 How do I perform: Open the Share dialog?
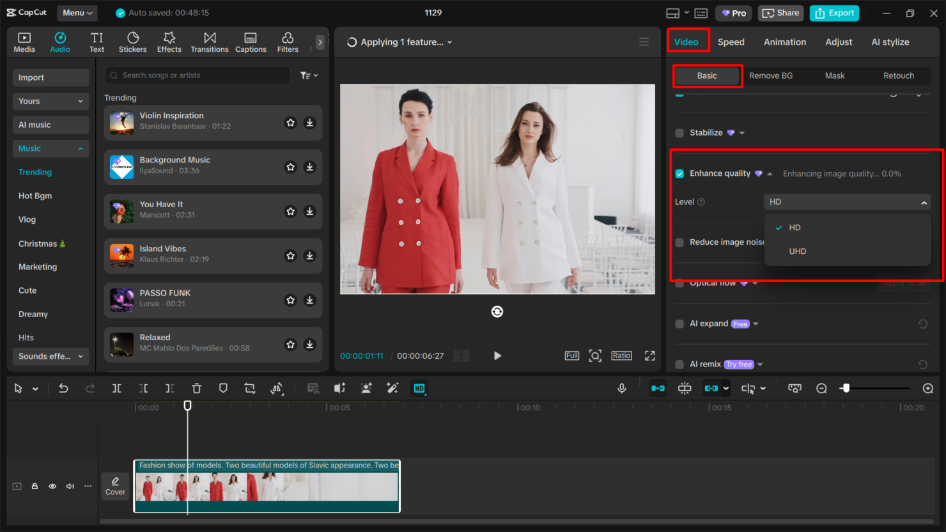pos(780,13)
